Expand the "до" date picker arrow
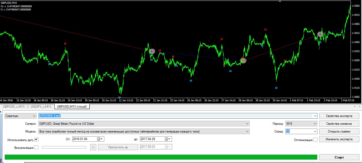 pyautogui.click(x=170, y=139)
